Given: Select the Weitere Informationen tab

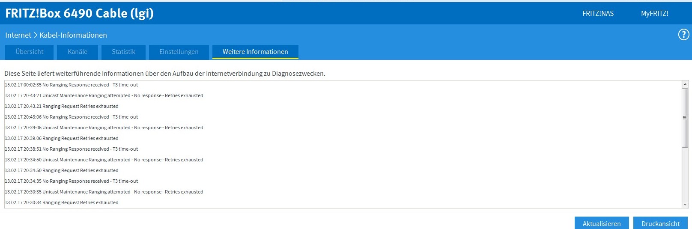Looking at the screenshot, I should (255, 52).
